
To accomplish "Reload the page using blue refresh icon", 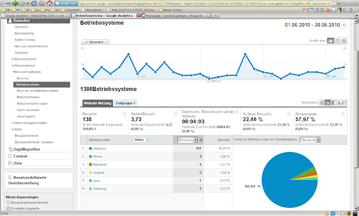I will (34, 3).
